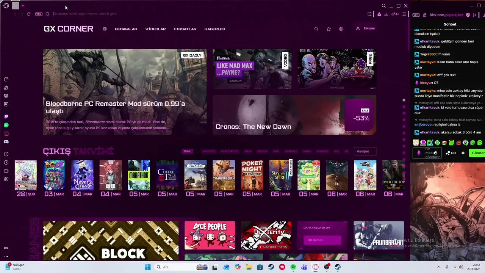Click the Gönder send button in chat
485x273 pixels.
(x=477, y=153)
